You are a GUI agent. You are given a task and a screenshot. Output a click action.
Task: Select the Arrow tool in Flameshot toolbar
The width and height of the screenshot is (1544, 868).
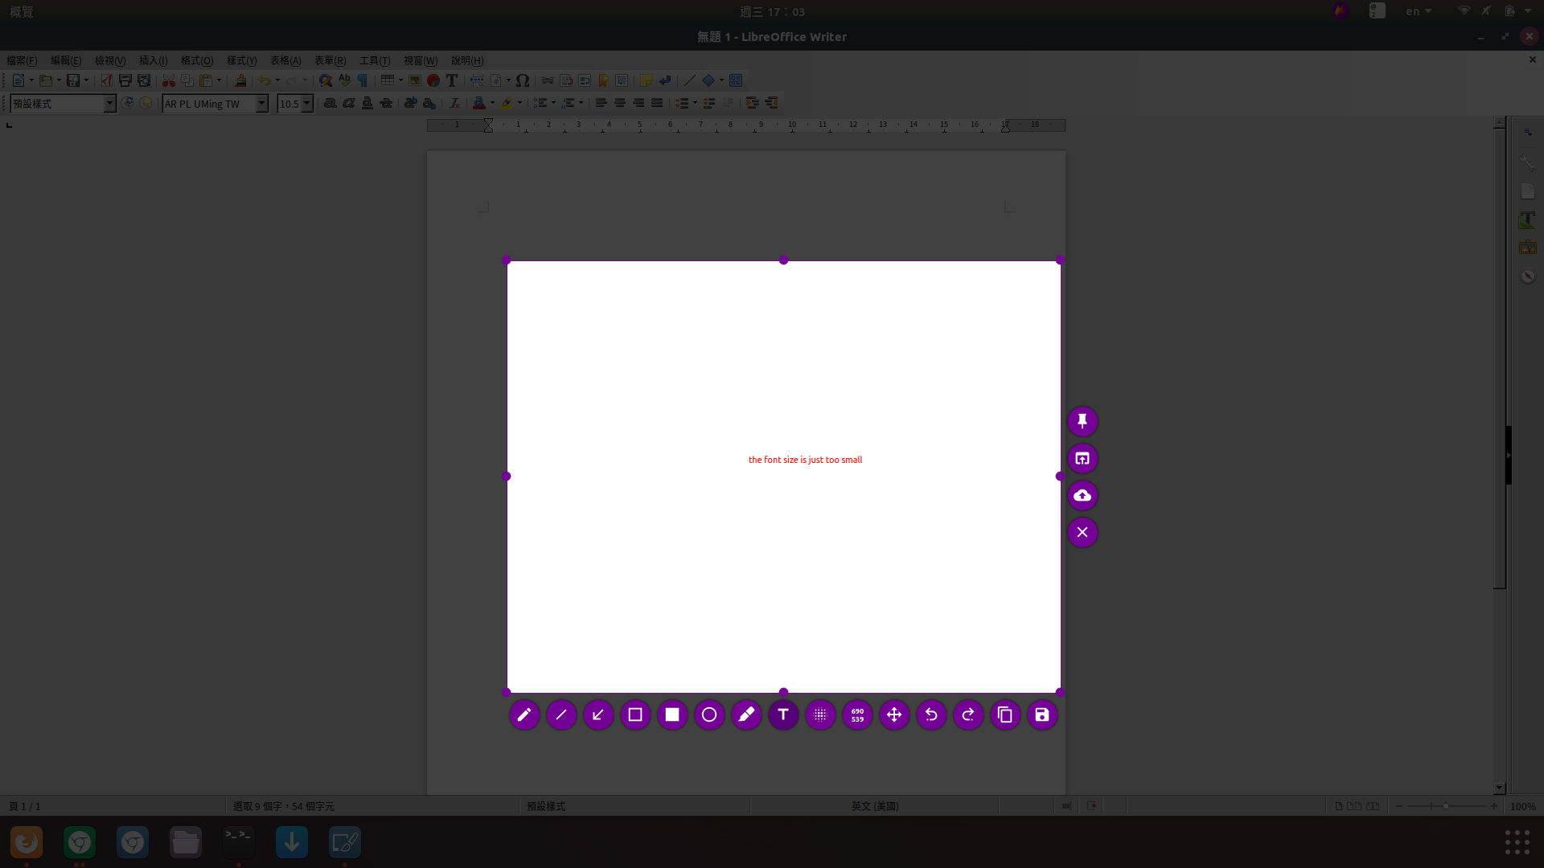pos(597,714)
